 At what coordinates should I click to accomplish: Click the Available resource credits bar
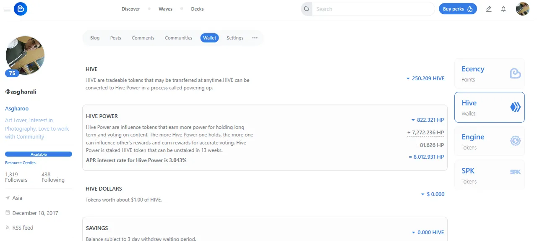click(x=39, y=154)
